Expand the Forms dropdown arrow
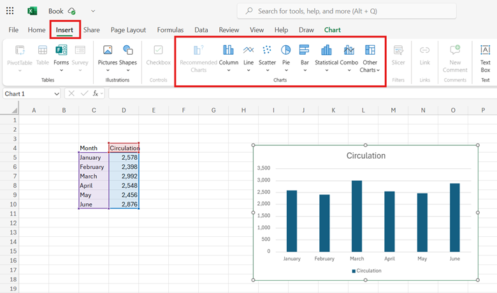 point(61,70)
